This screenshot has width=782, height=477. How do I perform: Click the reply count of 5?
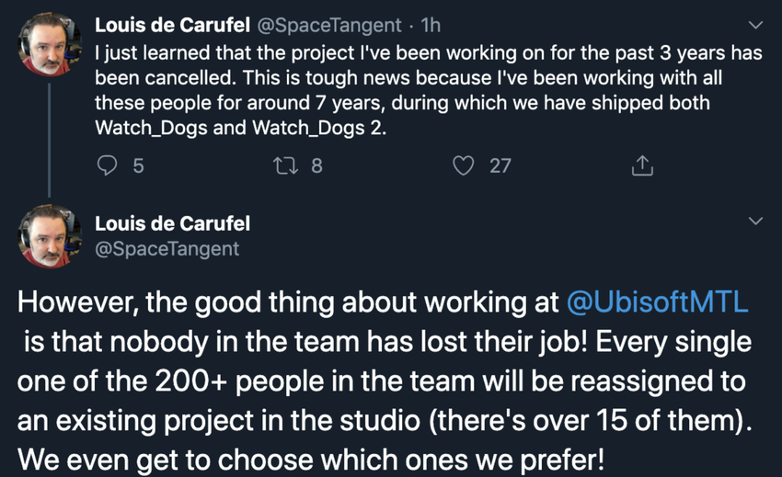[138, 165]
